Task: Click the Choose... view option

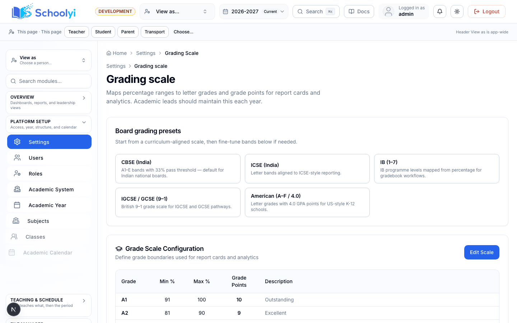Action: coord(183,32)
